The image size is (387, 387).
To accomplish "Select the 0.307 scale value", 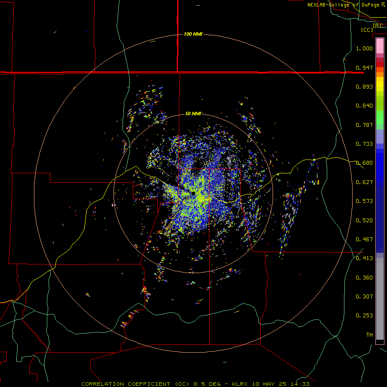I will 364,297.
